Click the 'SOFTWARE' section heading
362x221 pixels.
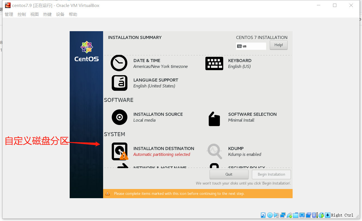pyautogui.click(x=119, y=100)
